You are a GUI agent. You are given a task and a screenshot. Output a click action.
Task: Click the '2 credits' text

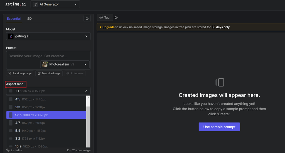tap(16, 150)
